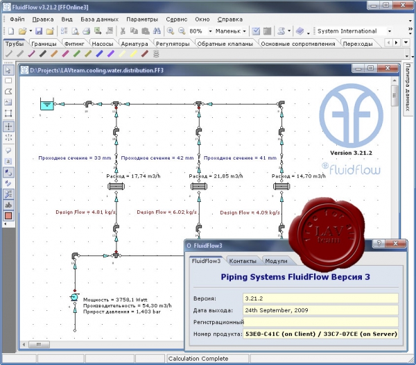Toggle the dotted arrows snap tool
This screenshot has height=365, width=416.
click(x=8, y=137)
